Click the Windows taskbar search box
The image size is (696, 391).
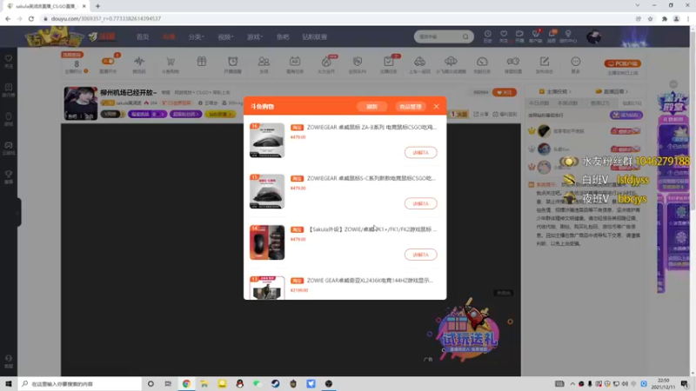(80, 384)
